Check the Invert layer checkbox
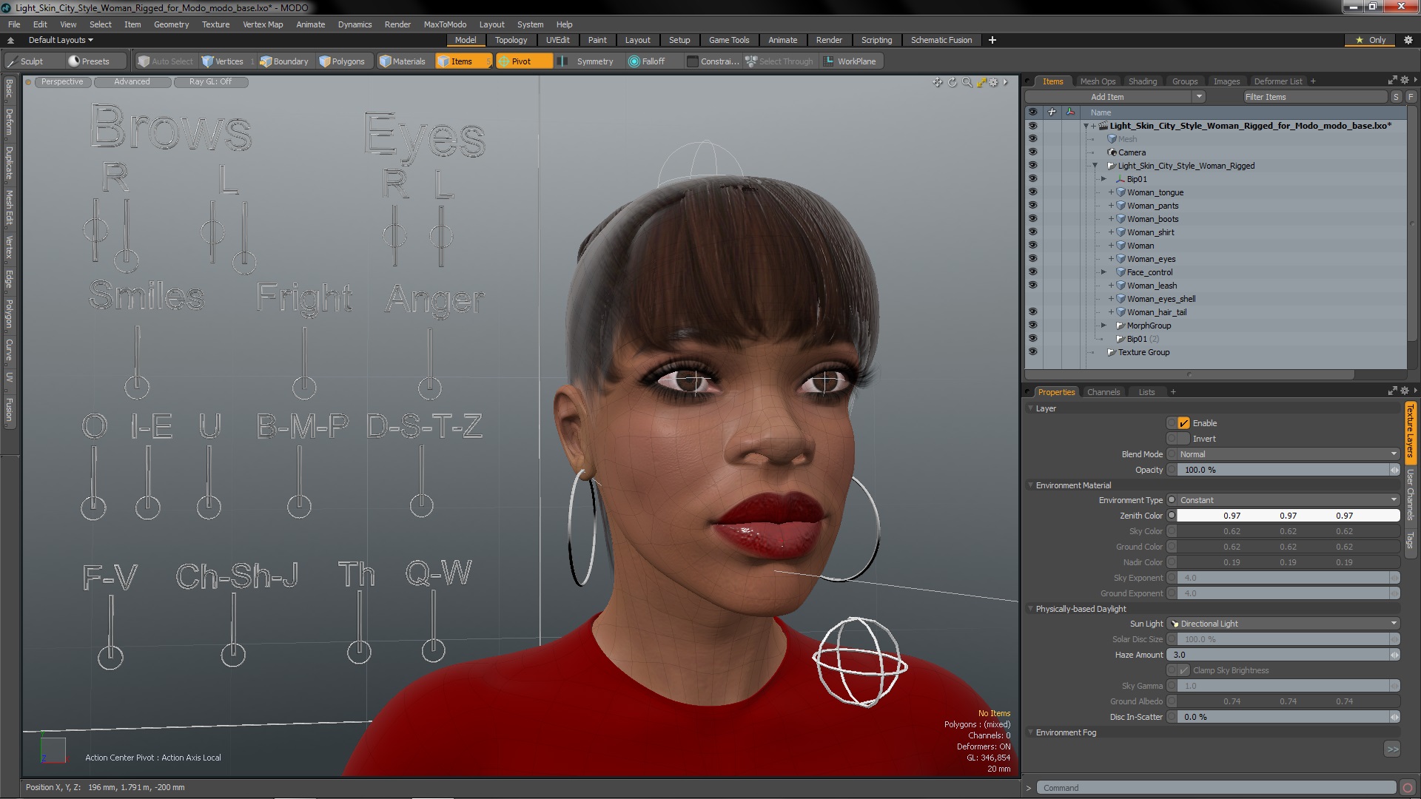The image size is (1421, 799). [x=1183, y=439]
